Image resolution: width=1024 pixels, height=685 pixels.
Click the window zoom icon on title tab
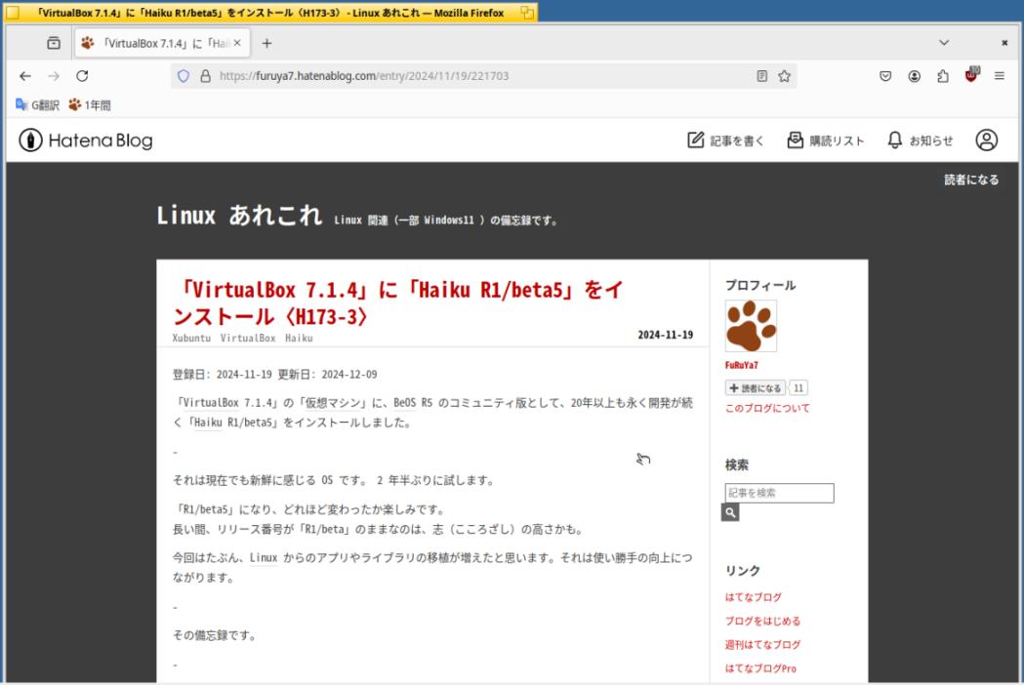[x=527, y=13]
